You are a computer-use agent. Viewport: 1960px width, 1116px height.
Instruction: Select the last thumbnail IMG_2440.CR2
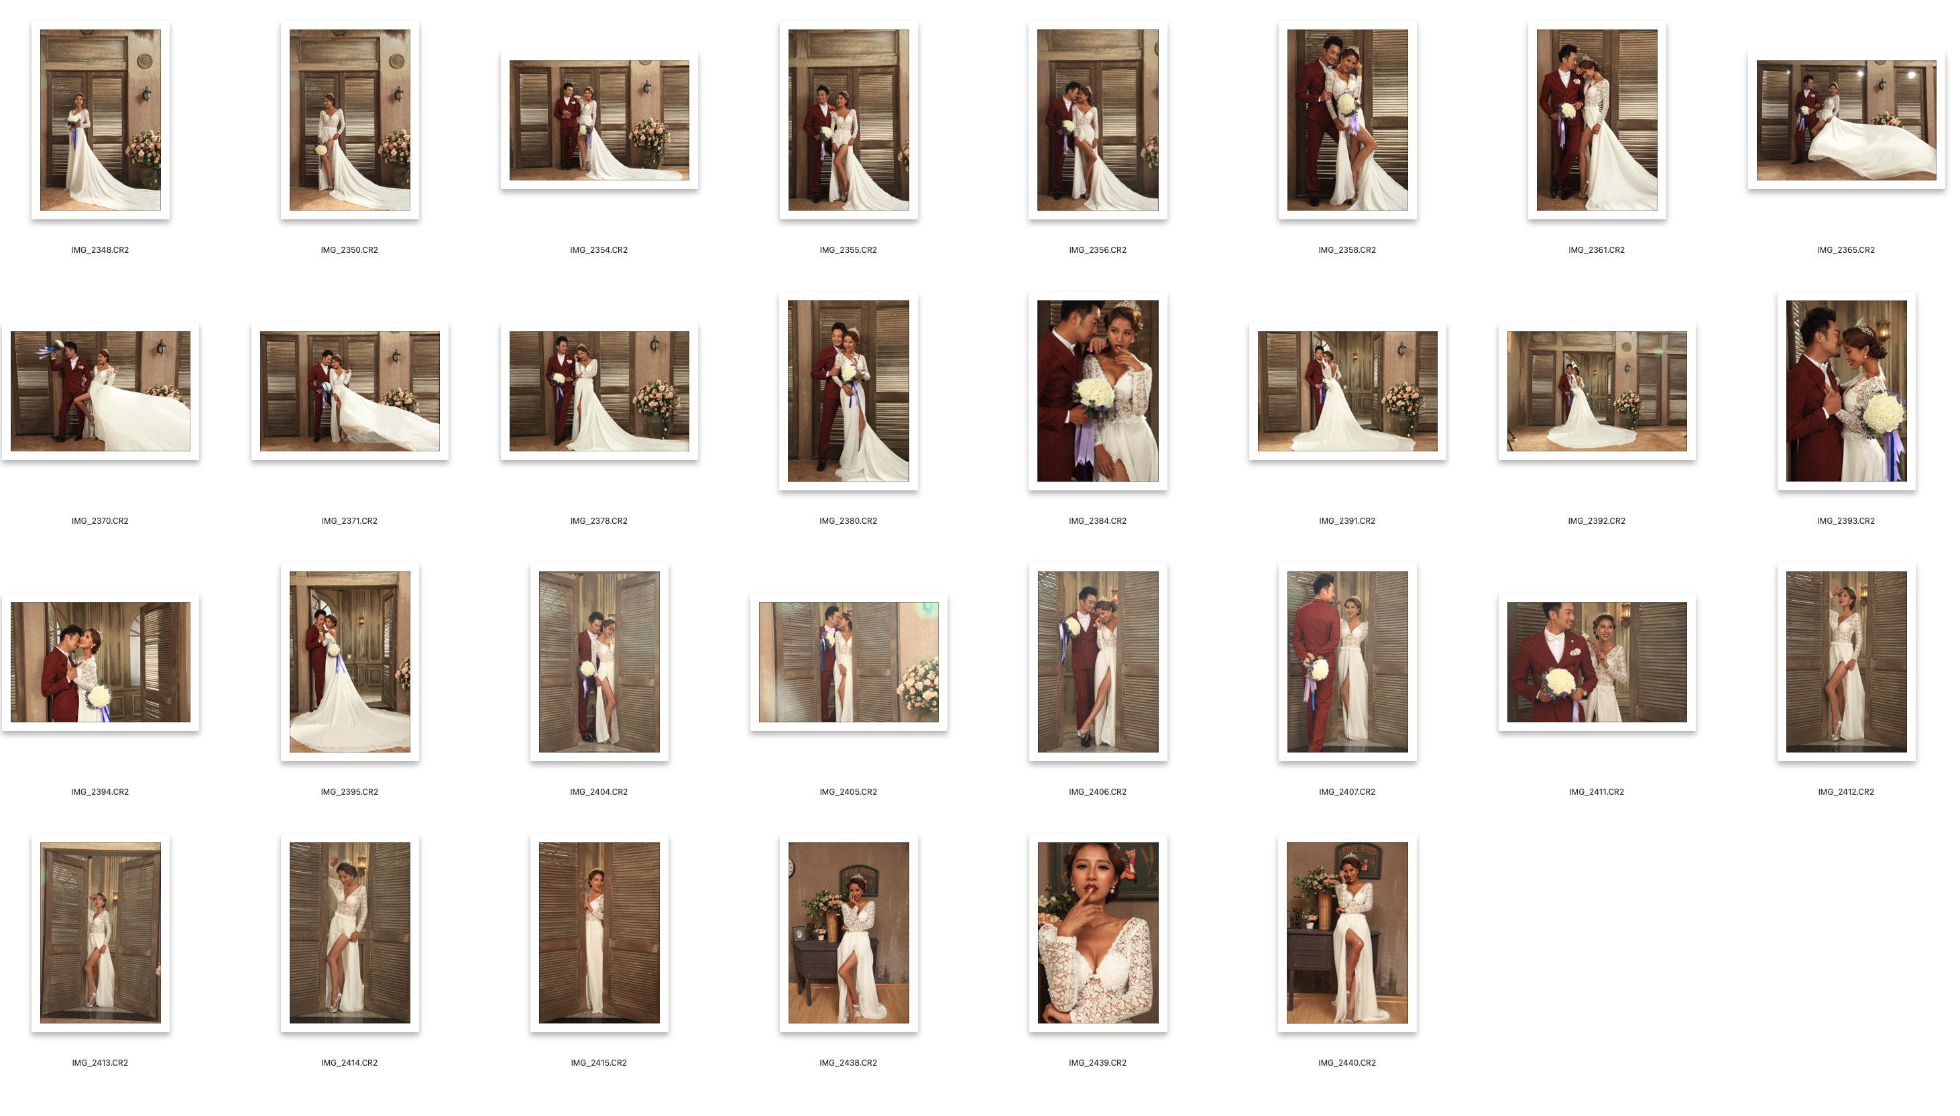pyautogui.click(x=1347, y=932)
